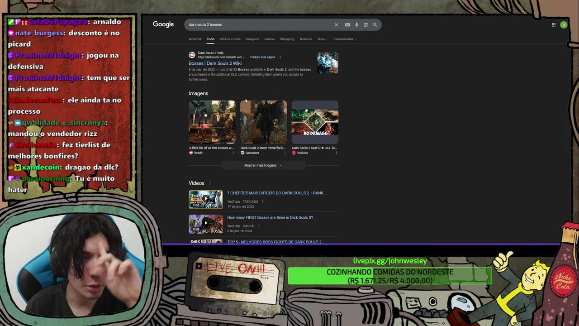Open three-dot menu on the YouTube image card
579x326 pixels.
pyautogui.click(x=337, y=153)
